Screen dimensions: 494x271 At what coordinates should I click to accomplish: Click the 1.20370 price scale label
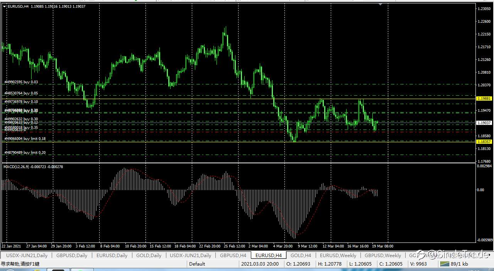tap(484, 85)
